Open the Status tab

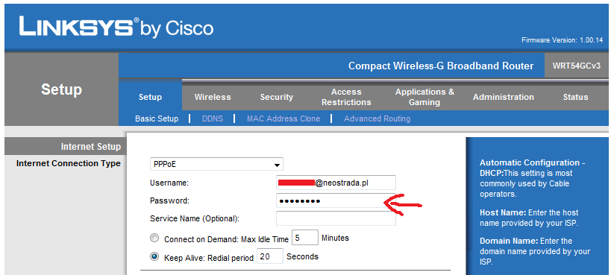point(575,97)
